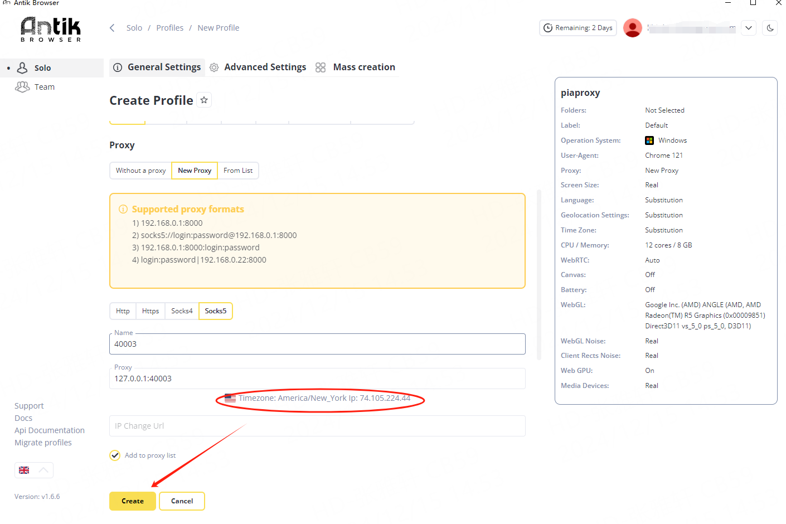The image size is (786, 524).
Task: Click the star favorite icon beside Create Profile
Action: tap(204, 100)
